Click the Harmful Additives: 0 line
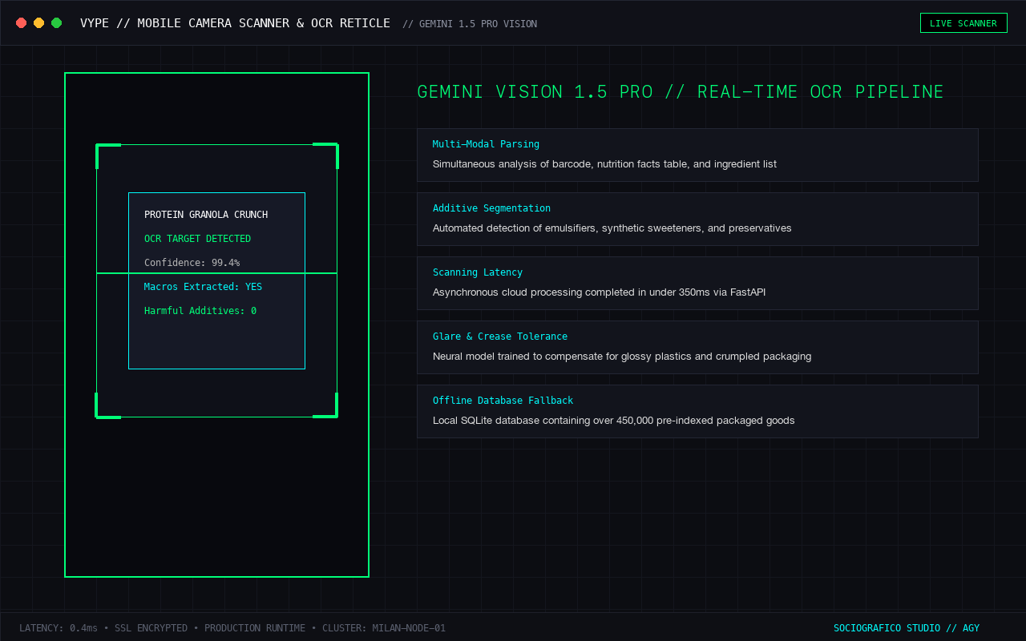The width and height of the screenshot is (1026, 641). click(200, 311)
